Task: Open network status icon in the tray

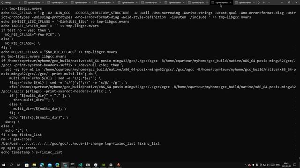Action: tap(264, 165)
